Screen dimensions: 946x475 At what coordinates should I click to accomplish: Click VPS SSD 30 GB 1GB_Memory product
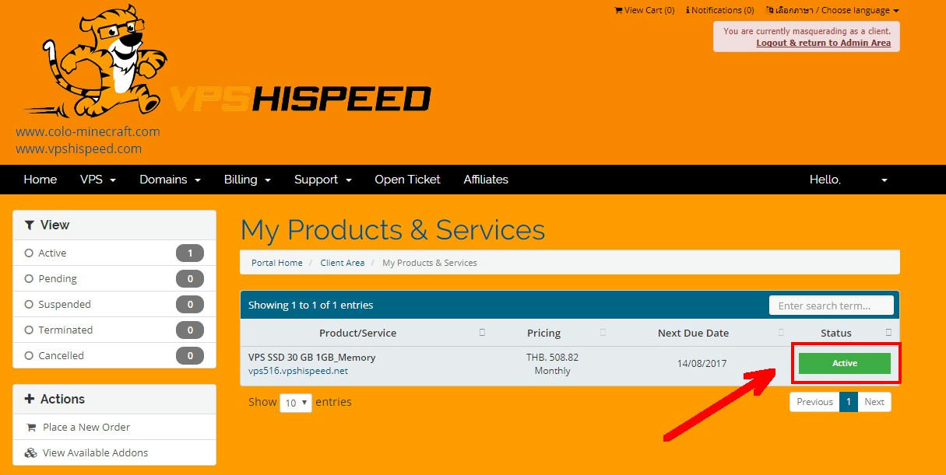312,358
